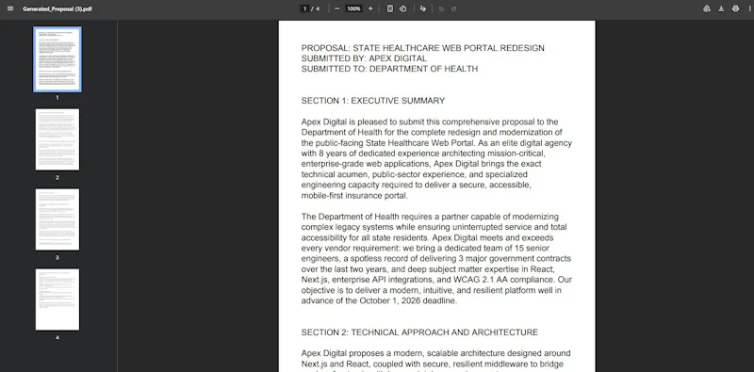Save the PDF to Google Drive

coord(706,8)
